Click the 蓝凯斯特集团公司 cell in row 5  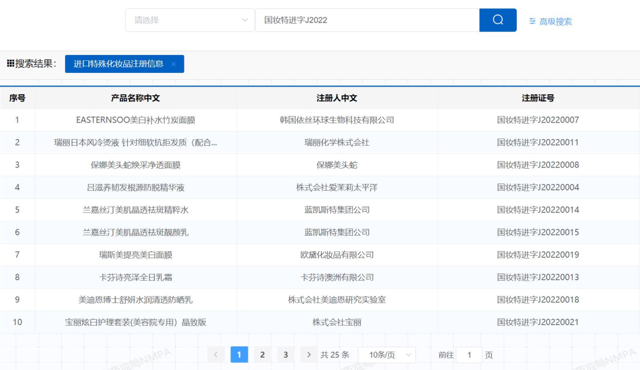(x=337, y=210)
